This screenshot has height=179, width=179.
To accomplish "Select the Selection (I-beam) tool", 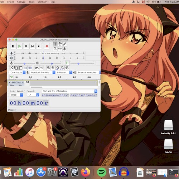I will point(55,44).
